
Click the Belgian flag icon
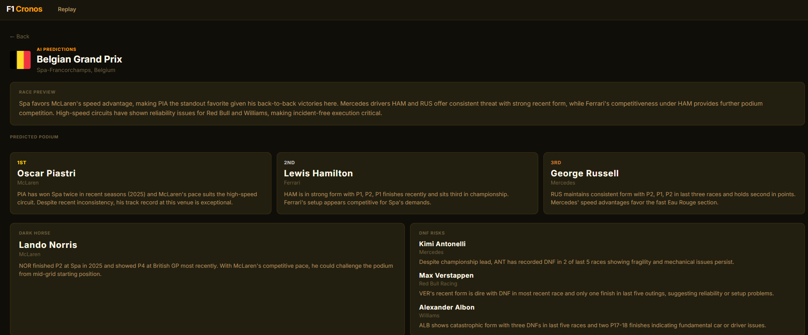(x=20, y=60)
